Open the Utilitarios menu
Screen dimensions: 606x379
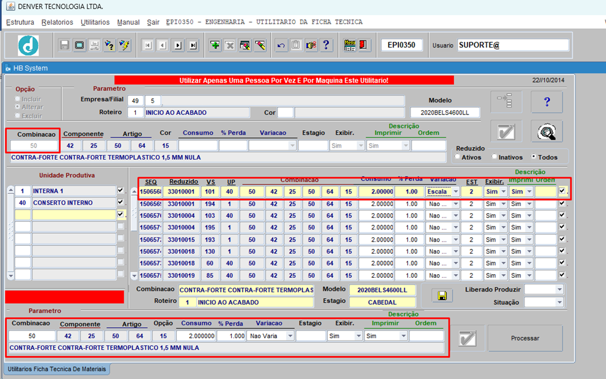pyautogui.click(x=95, y=22)
